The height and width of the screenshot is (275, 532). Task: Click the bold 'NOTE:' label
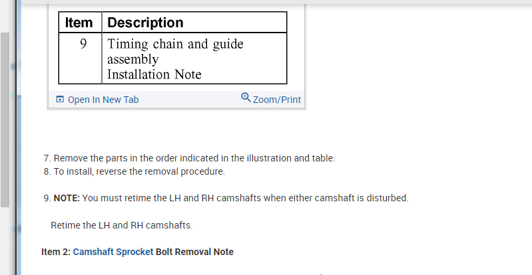point(67,198)
